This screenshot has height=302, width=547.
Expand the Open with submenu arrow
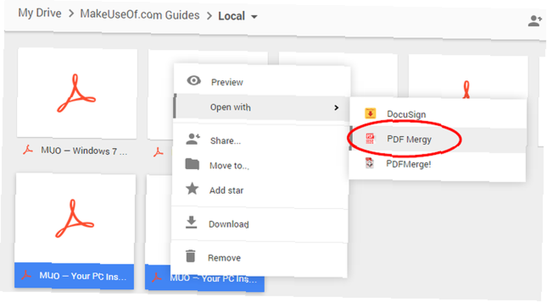click(336, 108)
